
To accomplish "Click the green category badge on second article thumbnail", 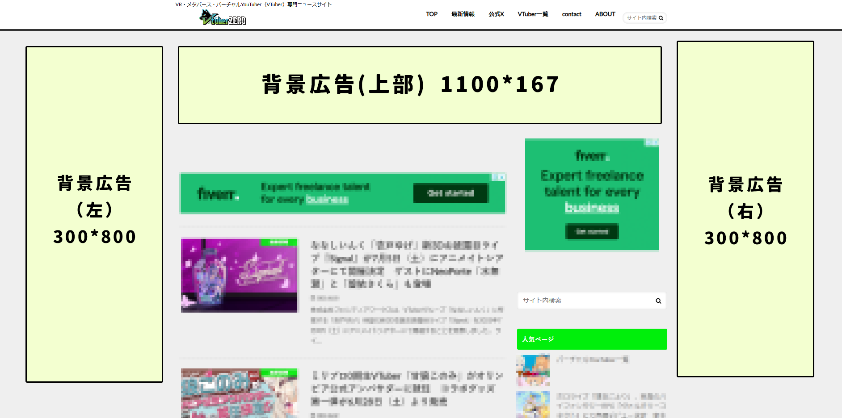I will click(x=279, y=372).
